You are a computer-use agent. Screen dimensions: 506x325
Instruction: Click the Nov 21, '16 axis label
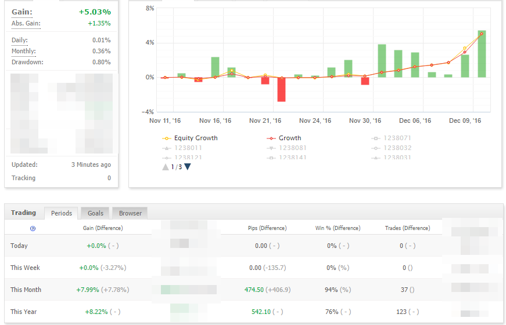coord(265,120)
